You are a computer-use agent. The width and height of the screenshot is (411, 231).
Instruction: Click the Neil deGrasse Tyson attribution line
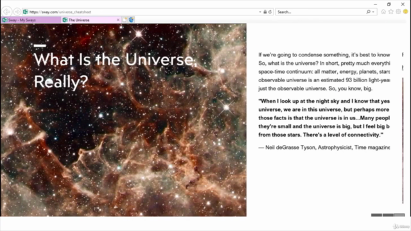pyautogui.click(x=324, y=148)
